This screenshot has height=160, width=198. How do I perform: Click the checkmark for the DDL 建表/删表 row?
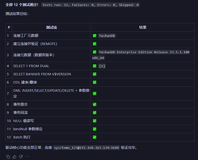[x=94, y=82]
